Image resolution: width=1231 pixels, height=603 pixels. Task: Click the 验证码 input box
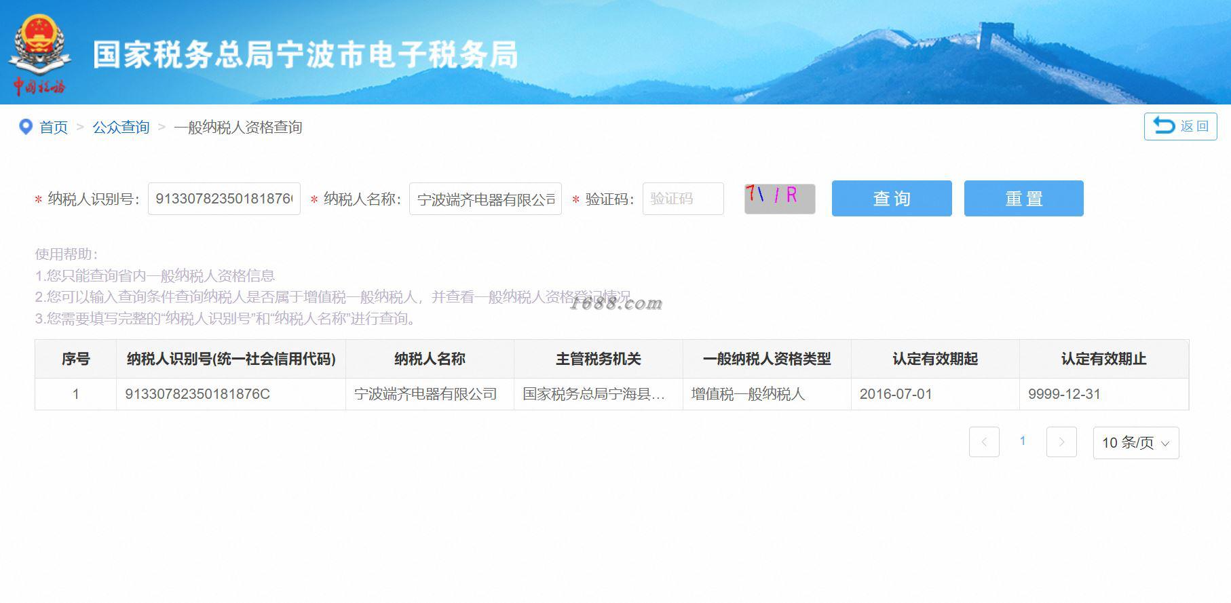683,199
